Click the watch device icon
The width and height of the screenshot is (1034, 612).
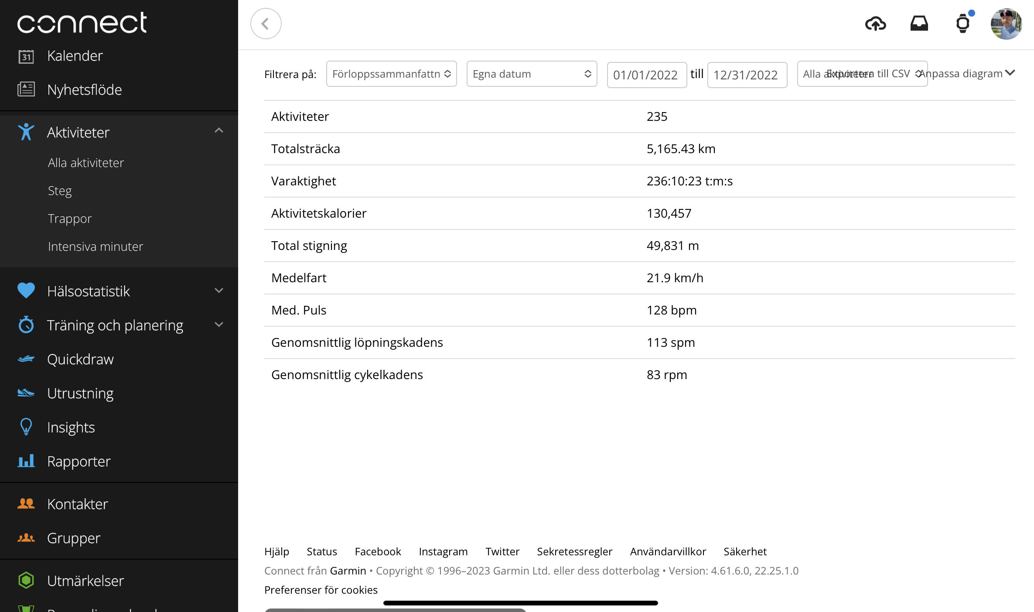[x=962, y=24]
